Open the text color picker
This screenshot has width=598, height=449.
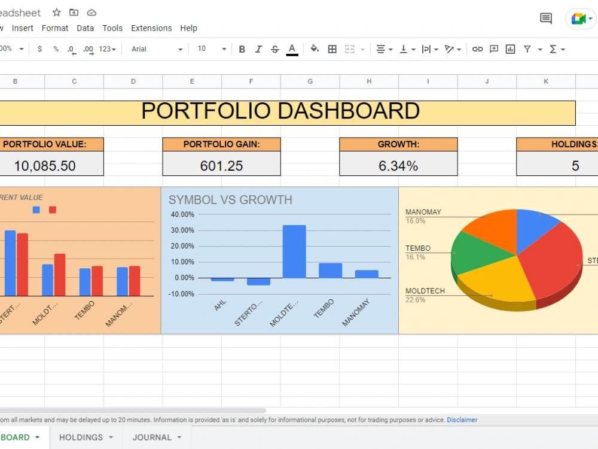292,49
